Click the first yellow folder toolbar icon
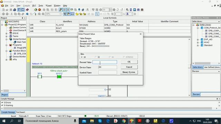 pos(77,14)
